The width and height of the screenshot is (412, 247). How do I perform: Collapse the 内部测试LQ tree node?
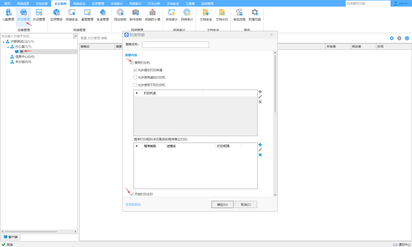coord(4,42)
